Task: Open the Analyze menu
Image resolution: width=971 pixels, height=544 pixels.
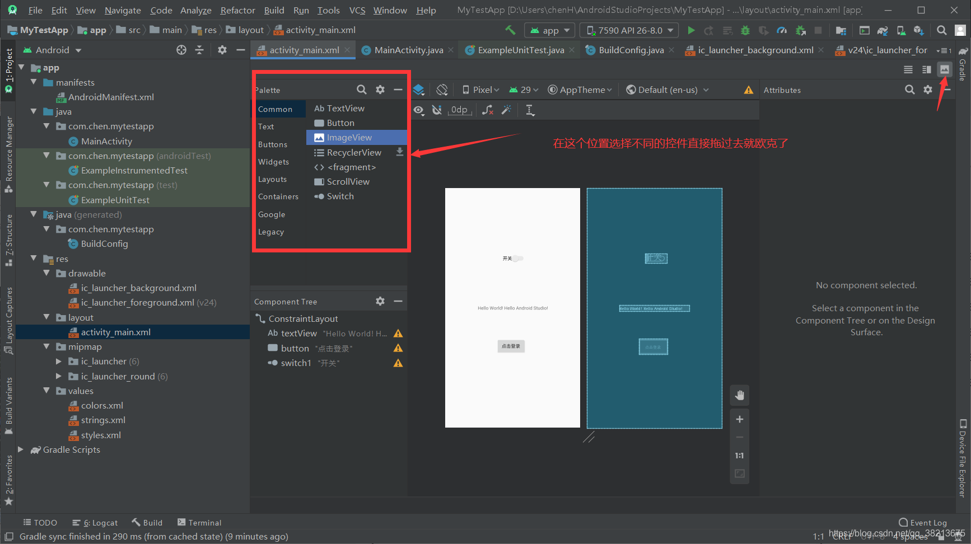Action: [195, 10]
